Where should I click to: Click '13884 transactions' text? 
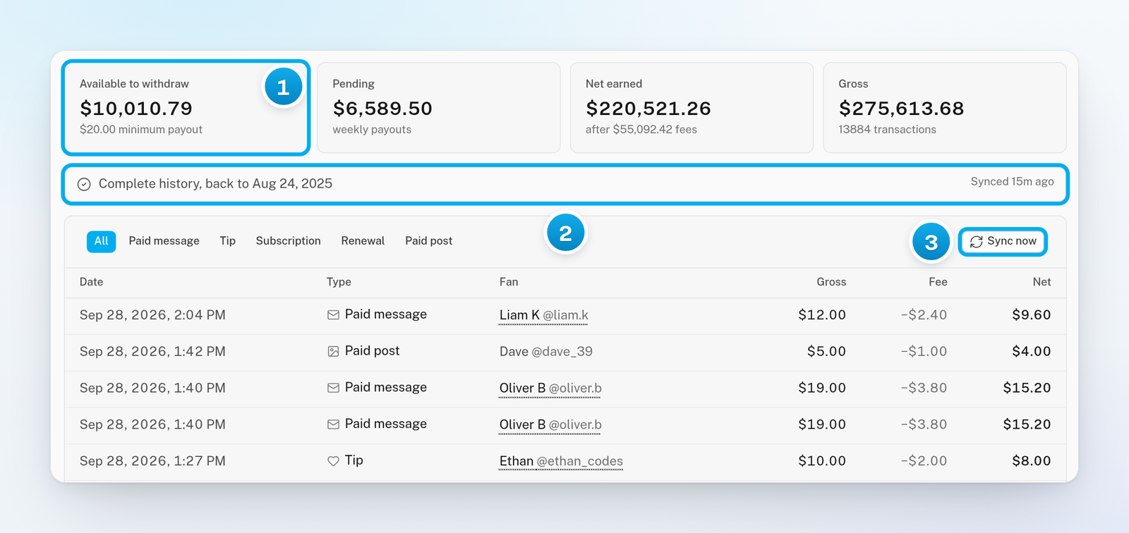point(887,130)
